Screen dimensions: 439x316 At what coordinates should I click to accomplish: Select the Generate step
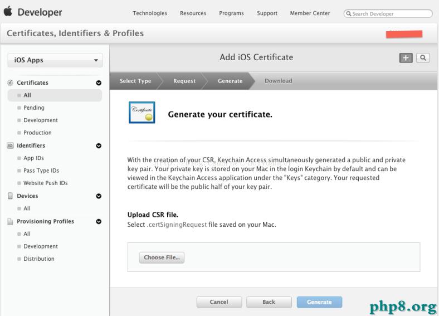click(230, 81)
